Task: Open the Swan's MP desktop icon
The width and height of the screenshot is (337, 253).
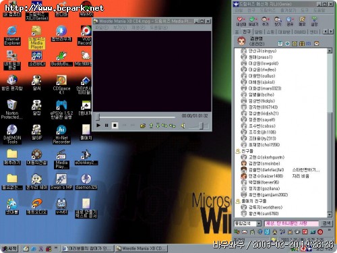Action: click(x=61, y=181)
